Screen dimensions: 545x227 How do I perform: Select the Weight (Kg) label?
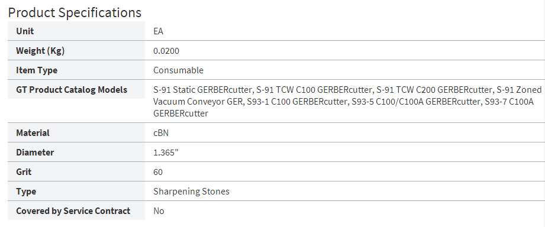pyautogui.click(x=40, y=51)
